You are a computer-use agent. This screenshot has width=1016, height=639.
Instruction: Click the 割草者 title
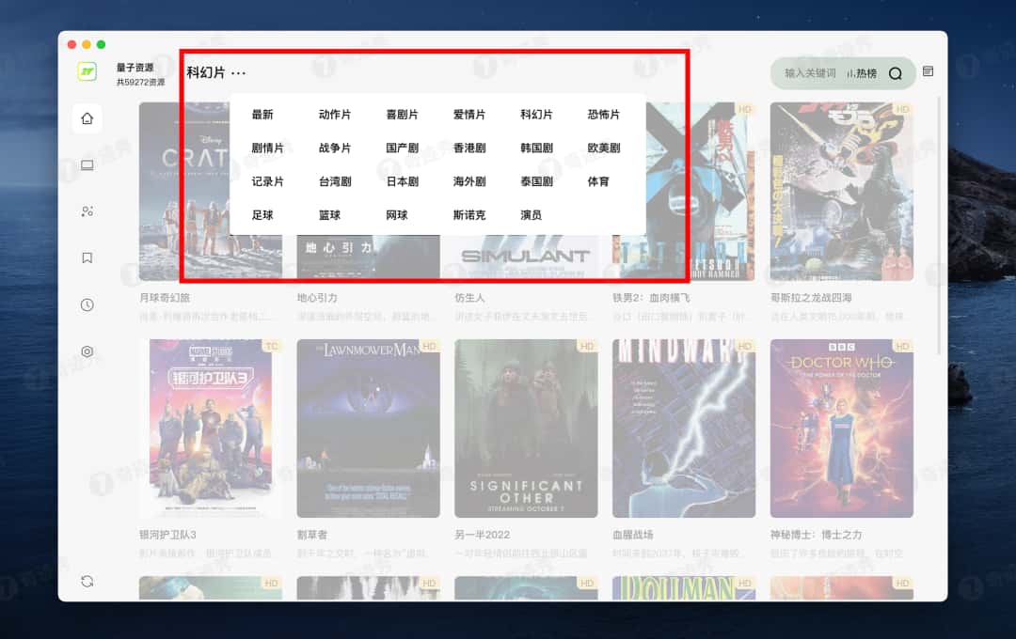(x=312, y=535)
